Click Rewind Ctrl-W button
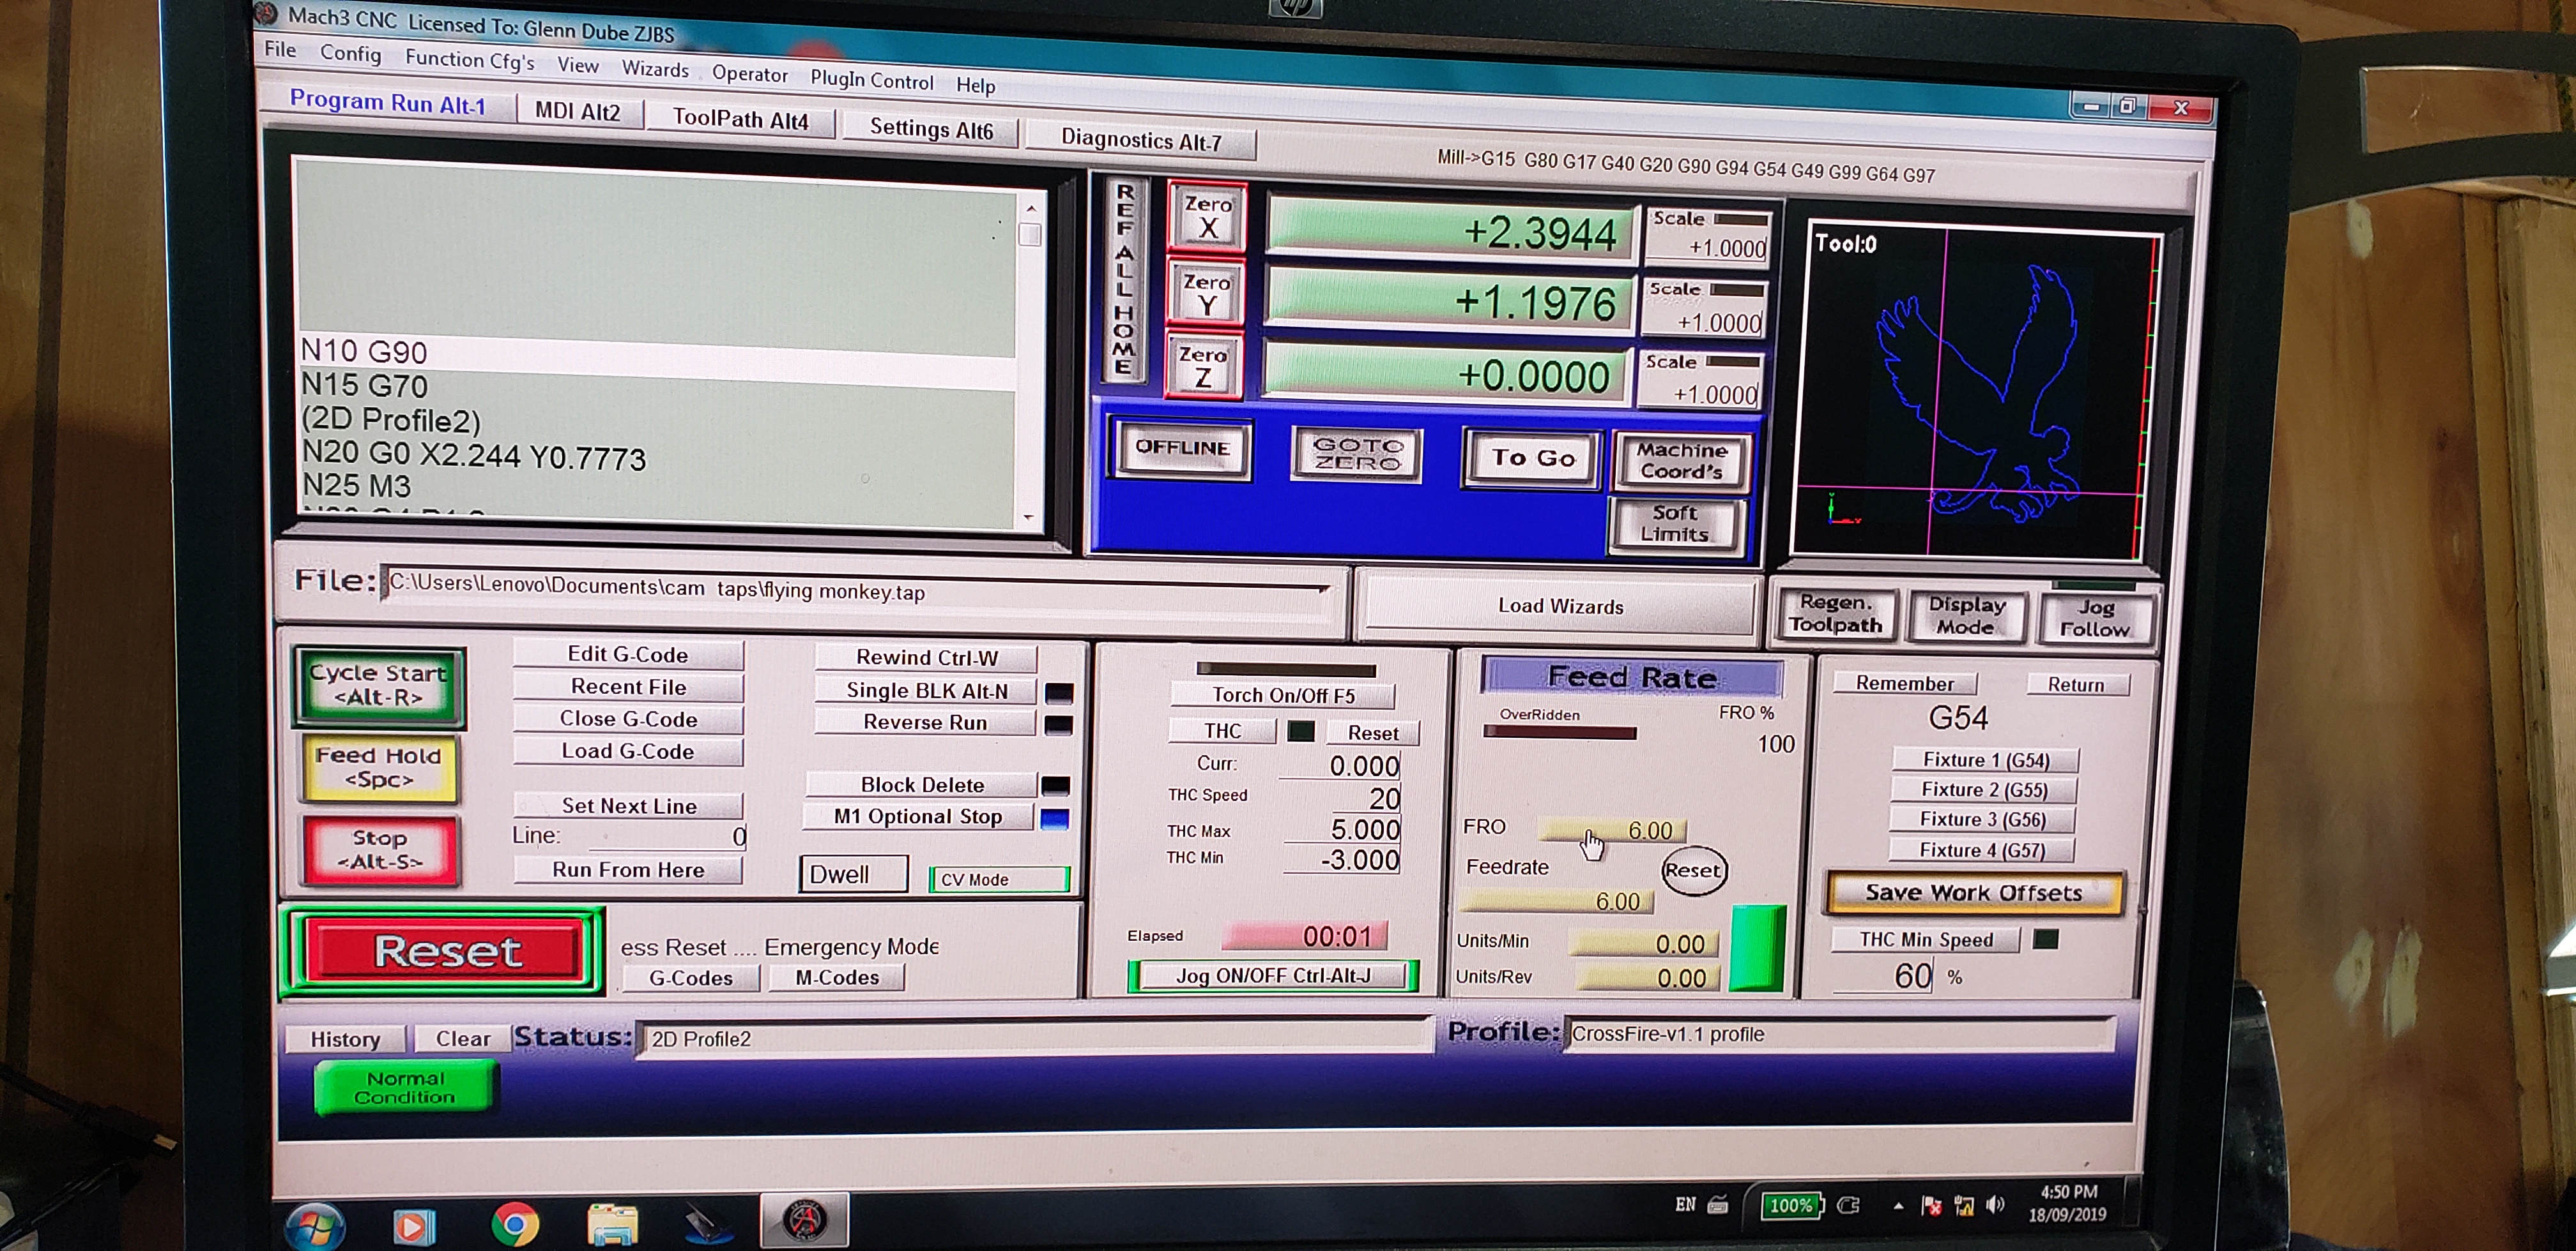 (927, 657)
